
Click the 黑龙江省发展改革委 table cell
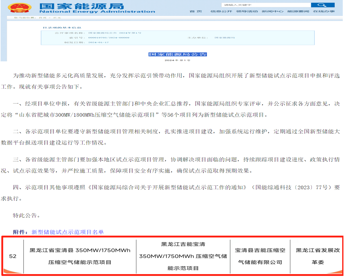click(x=317, y=256)
